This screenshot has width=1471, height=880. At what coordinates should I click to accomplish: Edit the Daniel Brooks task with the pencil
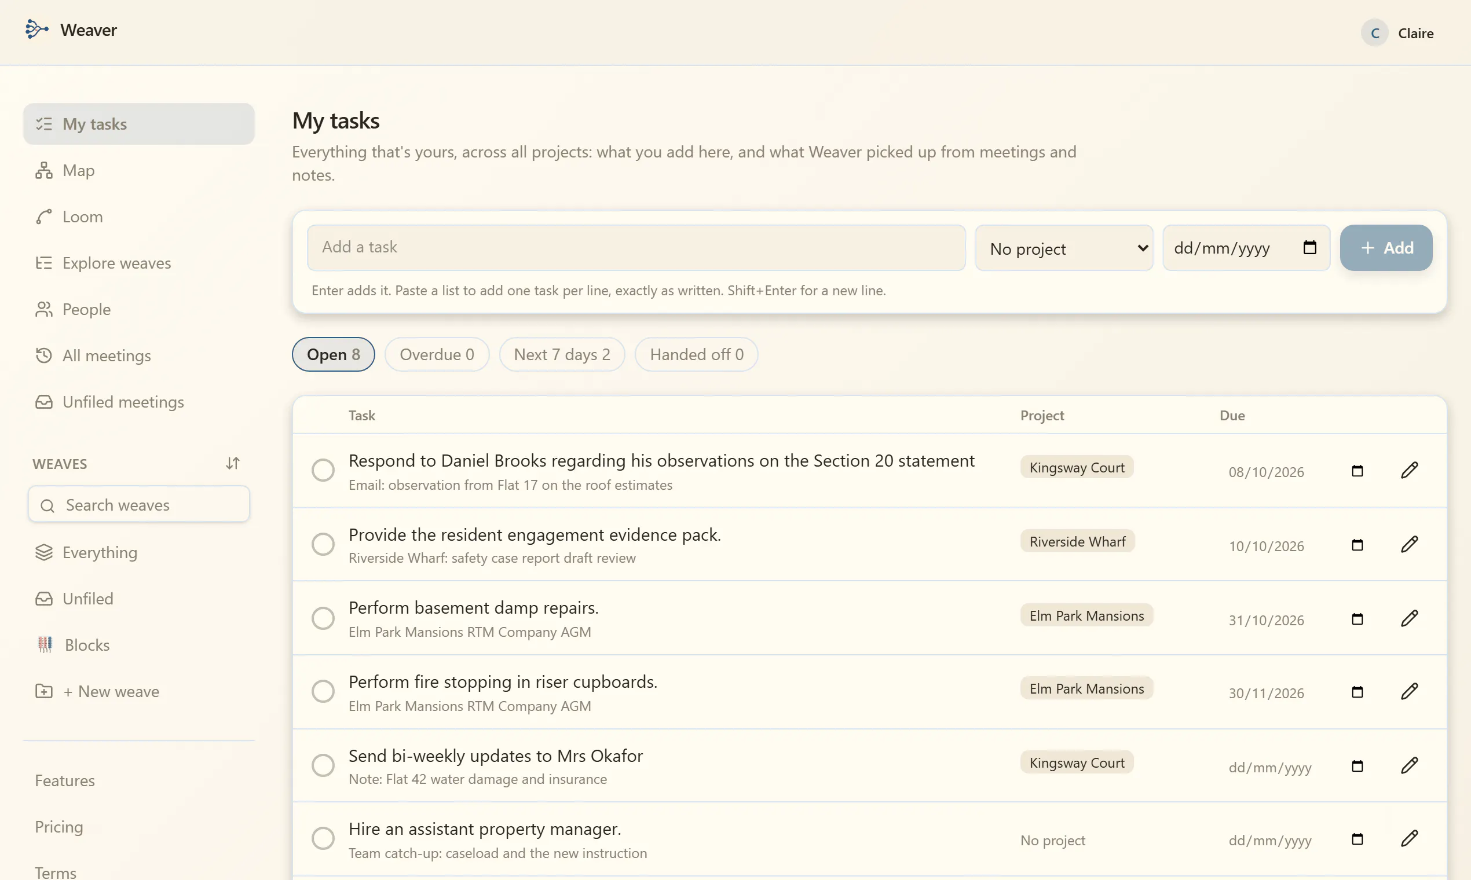[1409, 470]
